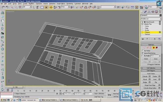Expand the Soft Selection rollout
The height and width of the screenshot is (102, 163).
tap(151, 68)
